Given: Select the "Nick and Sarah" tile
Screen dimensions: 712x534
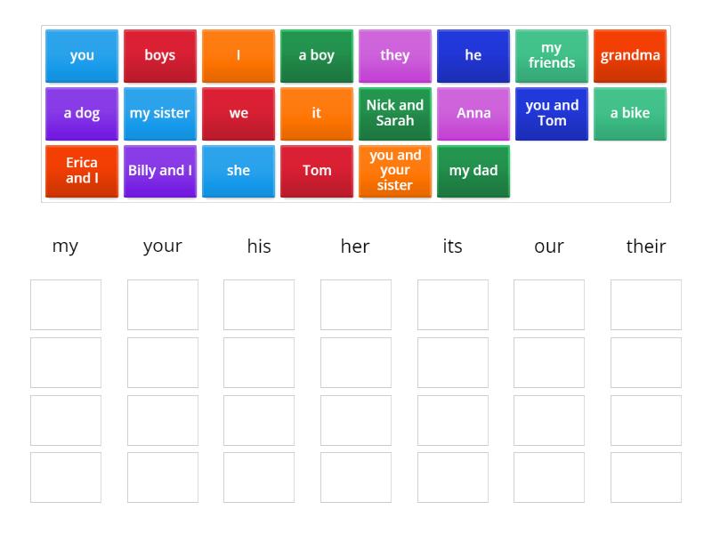Looking at the screenshot, I should click(x=394, y=113).
